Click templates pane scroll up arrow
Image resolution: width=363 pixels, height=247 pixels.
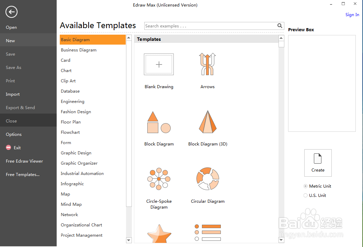pyautogui.click(x=281, y=38)
